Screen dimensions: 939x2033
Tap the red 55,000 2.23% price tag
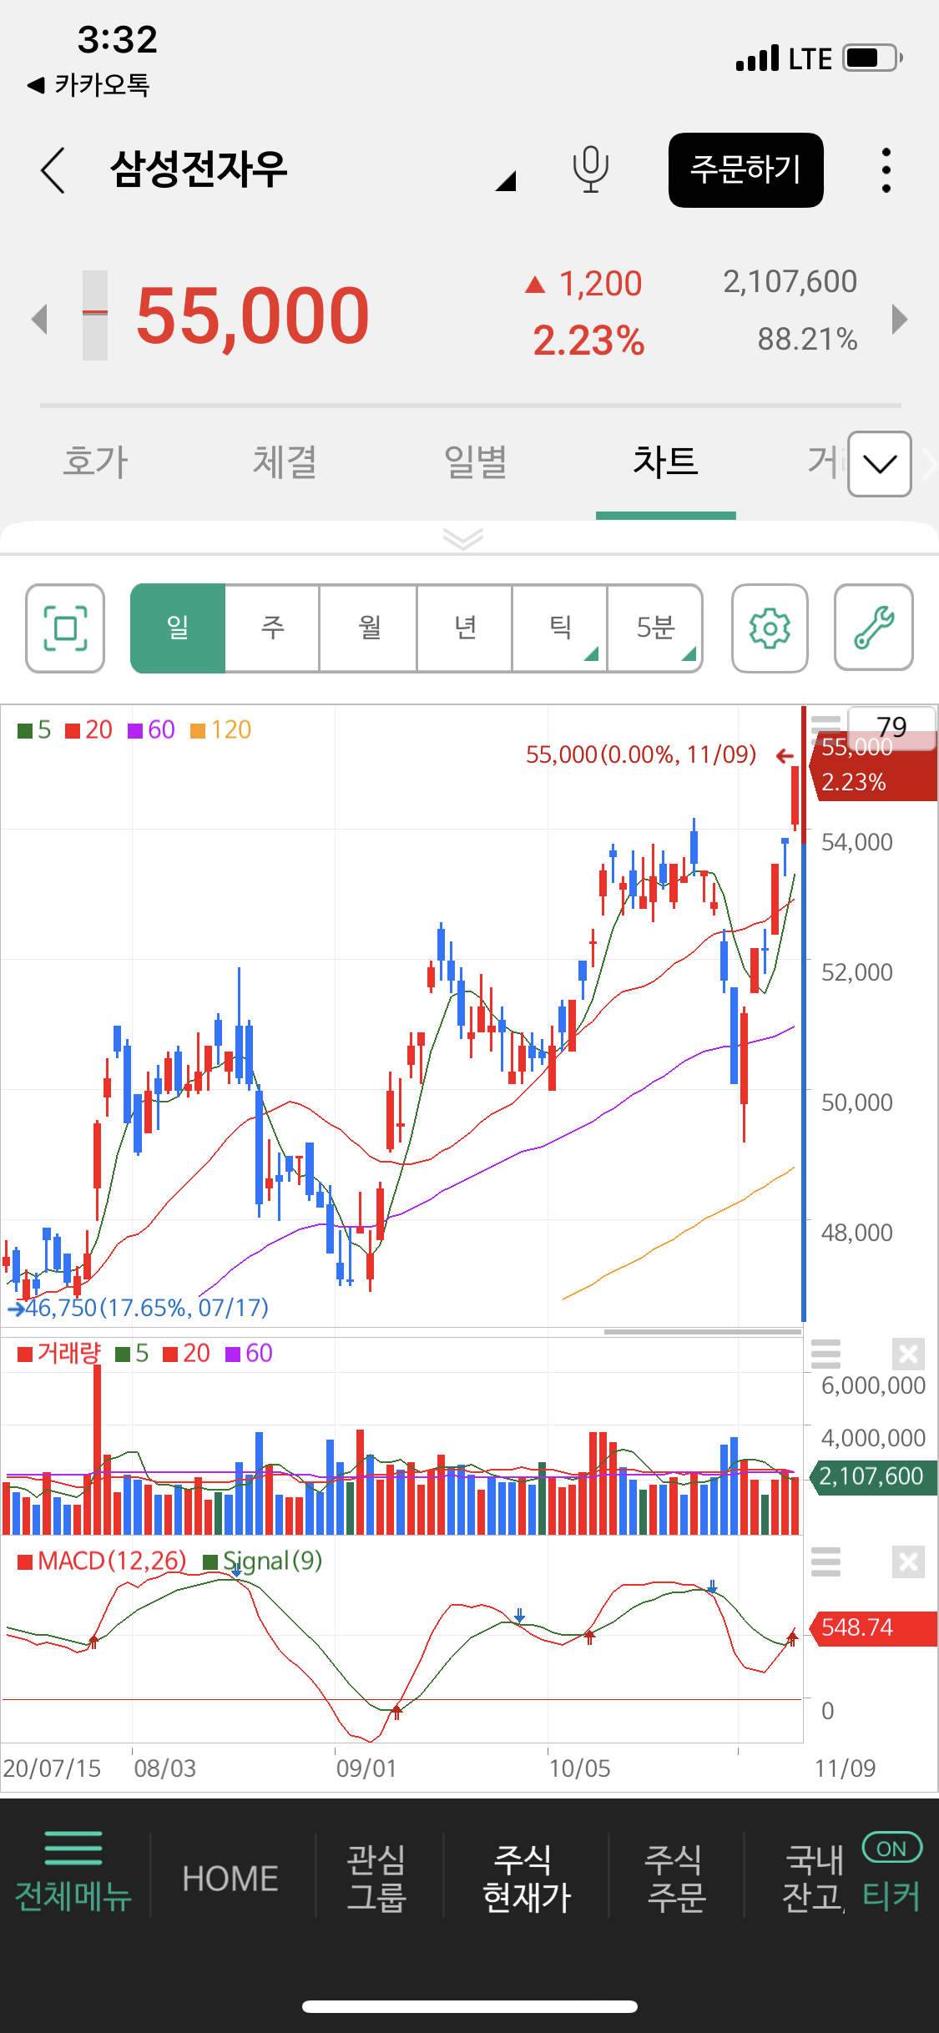(873, 765)
